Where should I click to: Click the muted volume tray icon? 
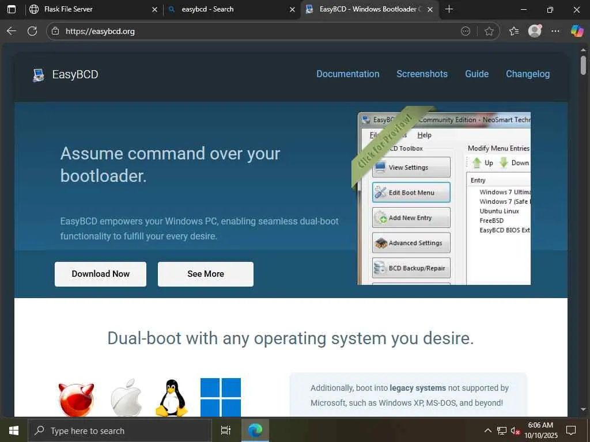[x=515, y=430]
